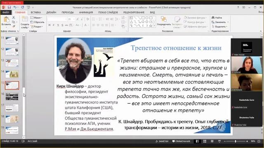
Task: Start slideshow from status bar icon
Action: point(219,141)
